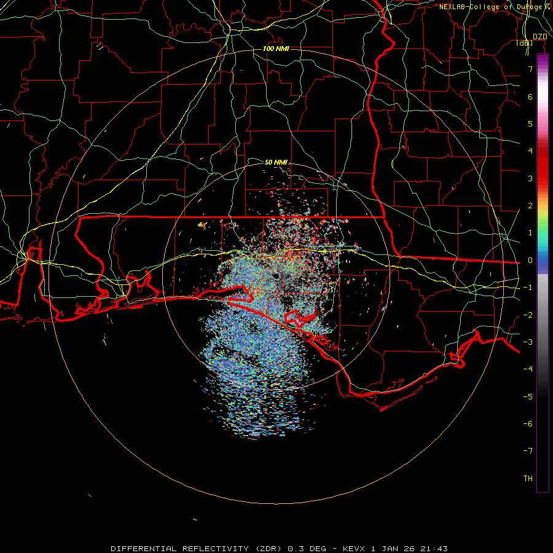Select the -2 value on the color scale
The image size is (553, 553).
tap(528, 315)
